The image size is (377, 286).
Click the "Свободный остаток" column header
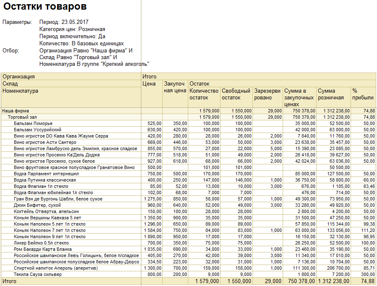pos(237,97)
